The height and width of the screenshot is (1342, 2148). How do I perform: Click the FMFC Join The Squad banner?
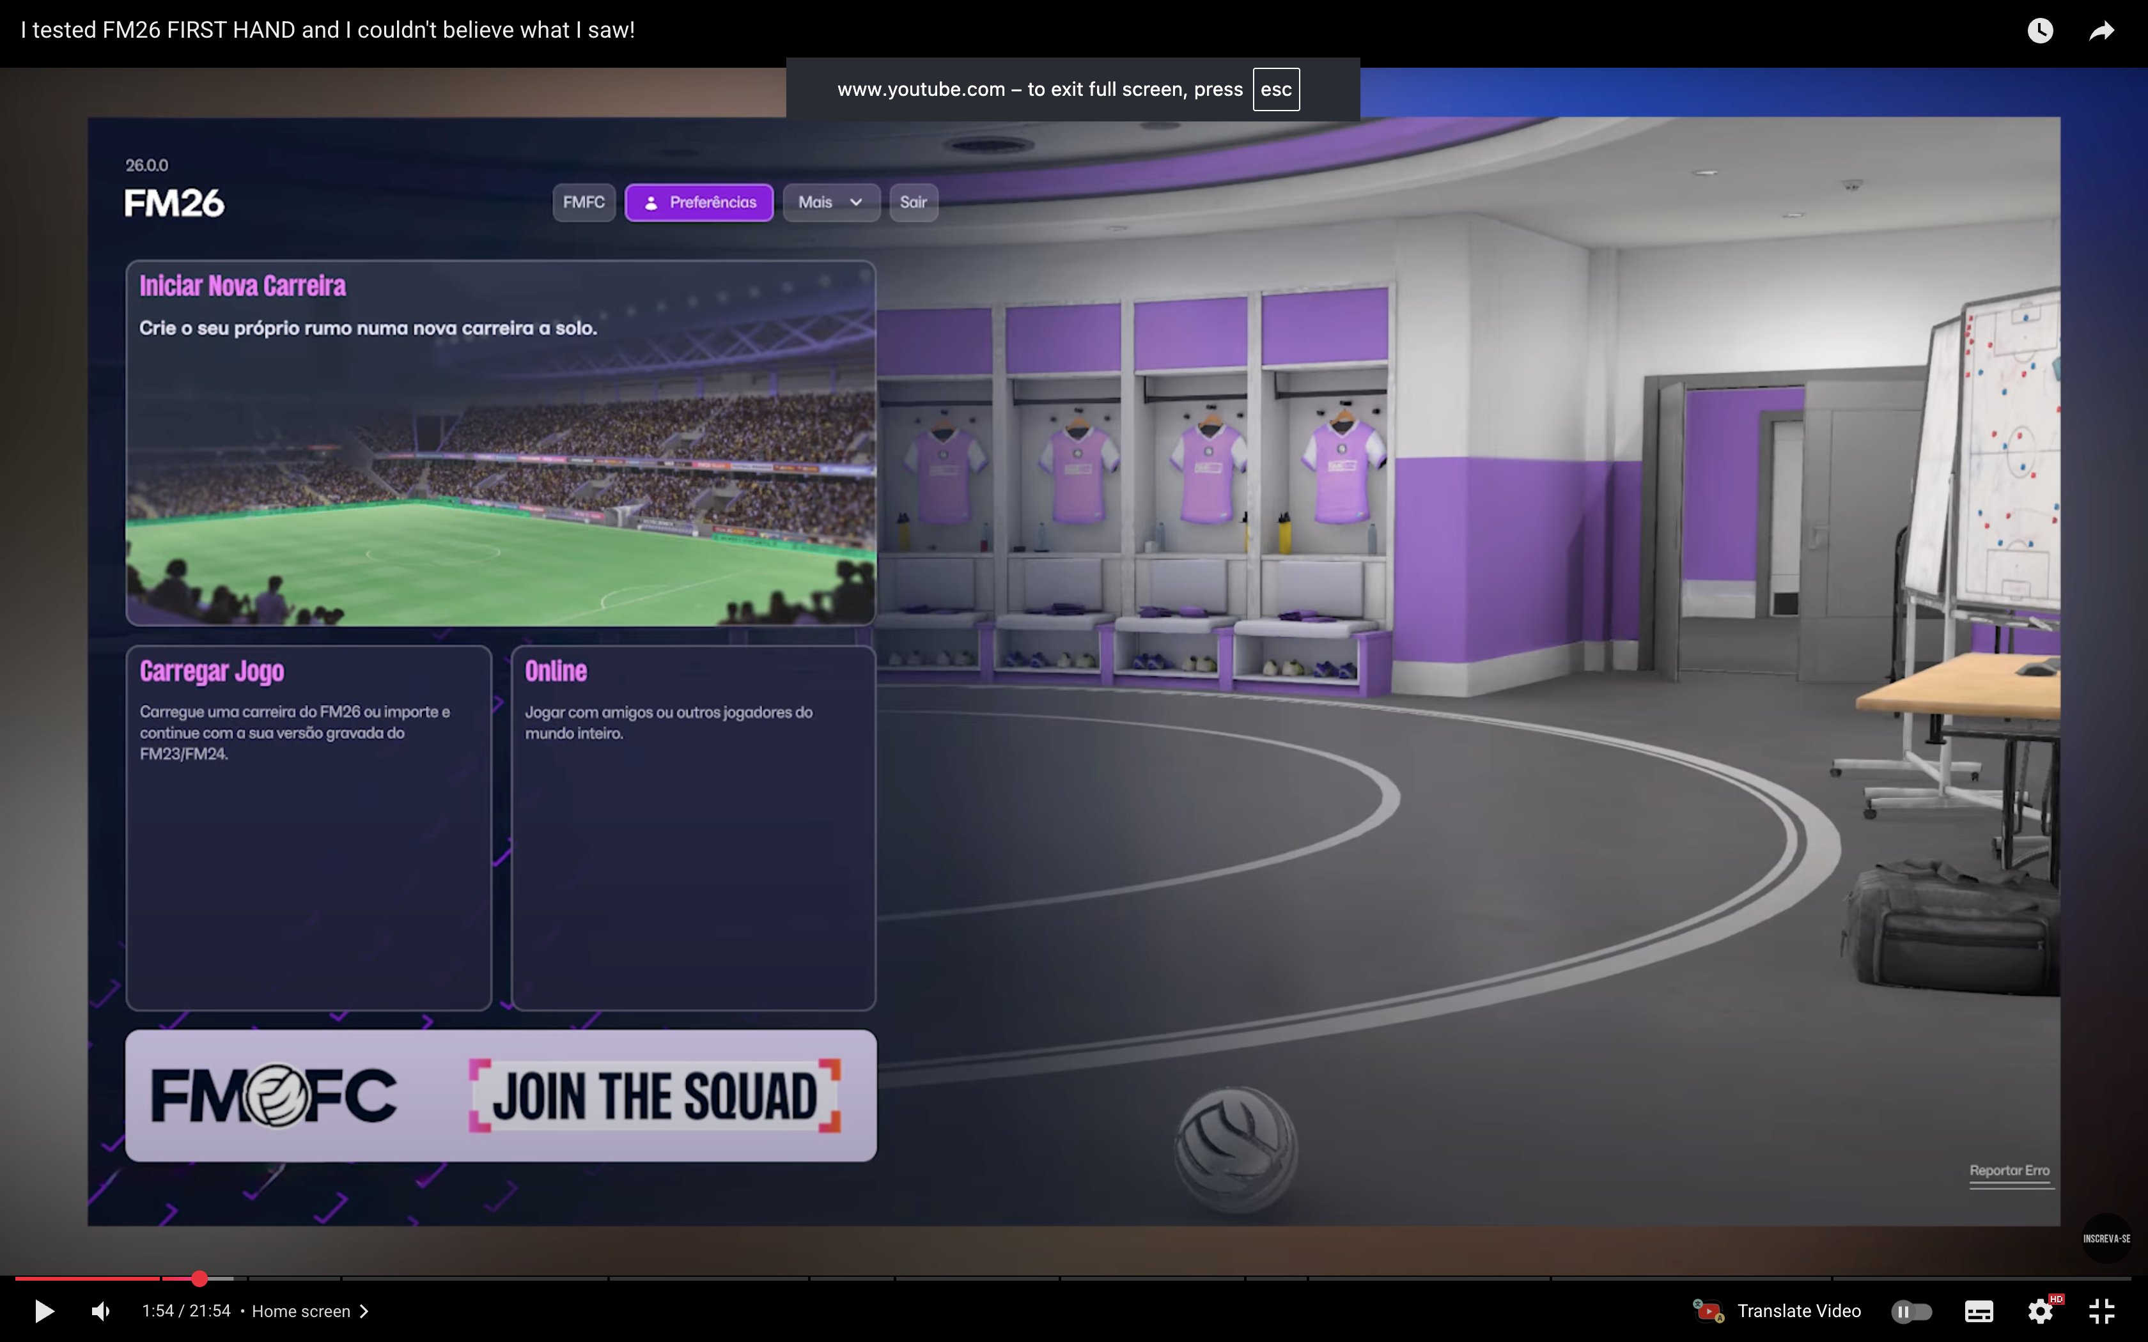(x=501, y=1095)
